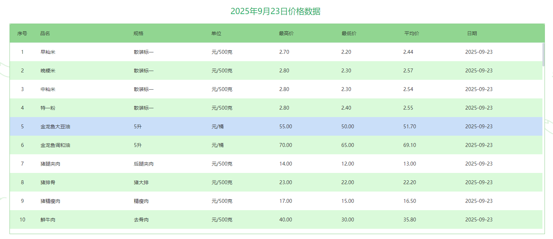The width and height of the screenshot is (553, 239).
Task: Click the lowest price 65.00 cell
Action: tap(348, 145)
